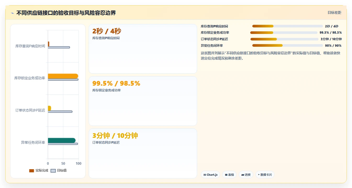Image resolution: width=352 pixels, height=188 pixels.
Task: Select the 数据卡片 tag chip
Action: click(x=265, y=175)
